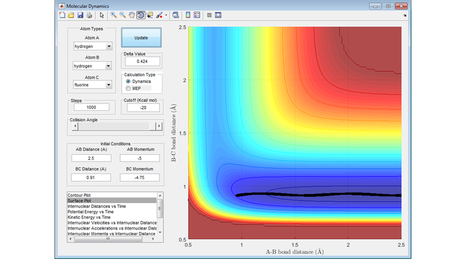The image size is (453, 260).
Task: Activate the Pan hand tool
Action: 131,15
